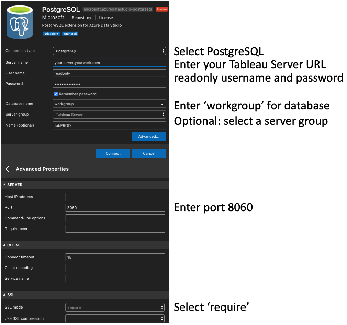The height and width of the screenshot is (325, 347).
Task: Open the Database name combo box
Action: (x=109, y=104)
